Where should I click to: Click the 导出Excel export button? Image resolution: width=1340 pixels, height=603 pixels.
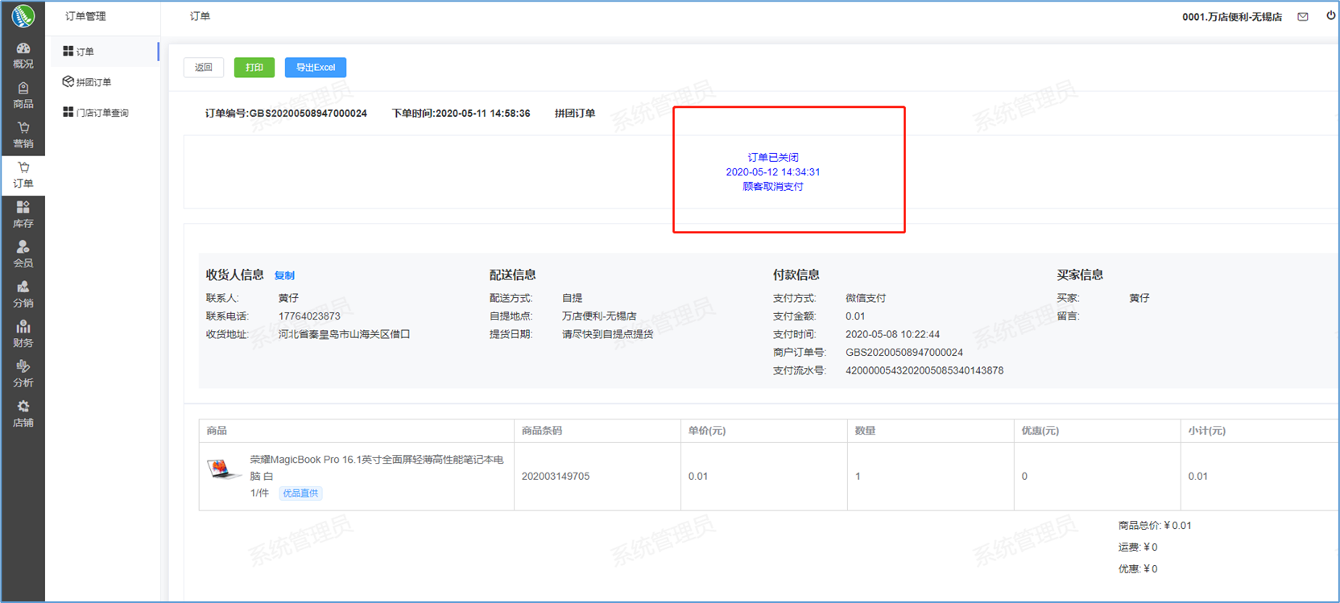click(x=316, y=68)
